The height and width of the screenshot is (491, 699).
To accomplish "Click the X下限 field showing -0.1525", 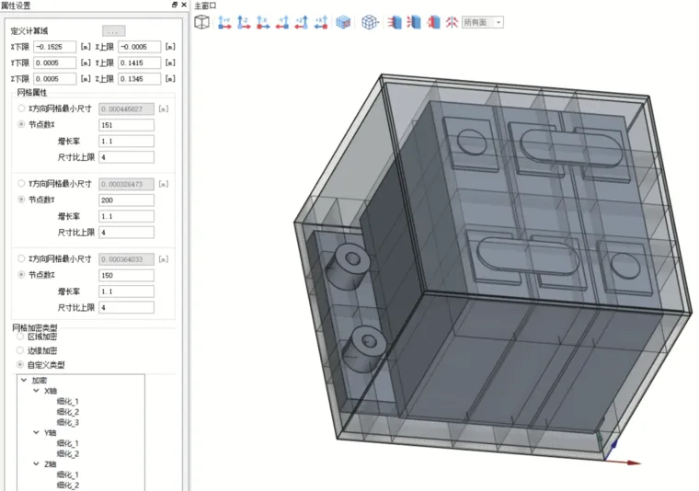I will pos(55,47).
